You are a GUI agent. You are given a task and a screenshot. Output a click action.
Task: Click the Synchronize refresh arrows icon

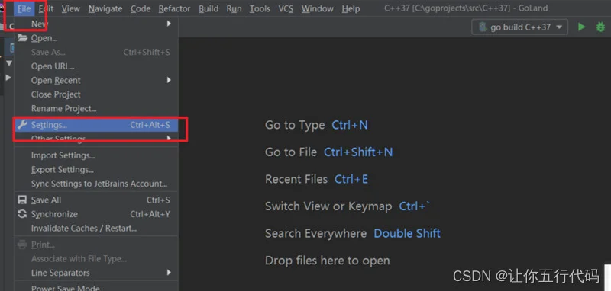click(22, 214)
